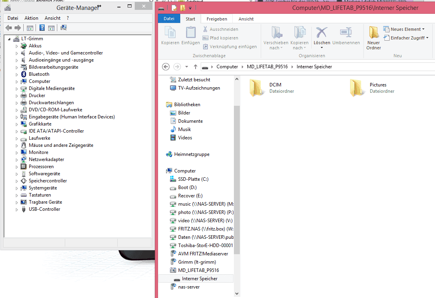435x298 pixels.
Task: Click the Explorer up-one-level arrow
Action: [x=196, y=67]
